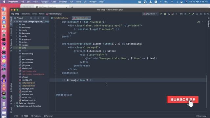Screen dimensions: 210x118
Task: Locate the opened file using the target icon
Action: pyautogui.click(x=31, y=18)
